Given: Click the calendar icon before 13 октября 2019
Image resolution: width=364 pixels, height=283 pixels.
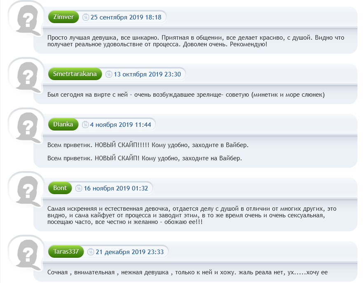Looking at the screenshot, I should tap(109, 74).
